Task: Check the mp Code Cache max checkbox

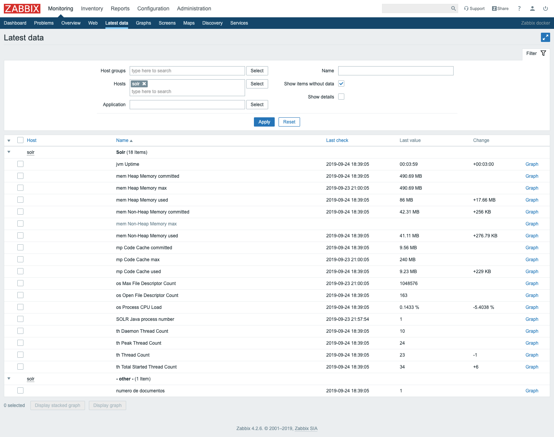Action: pyautogui.click(x=20, y=259)
